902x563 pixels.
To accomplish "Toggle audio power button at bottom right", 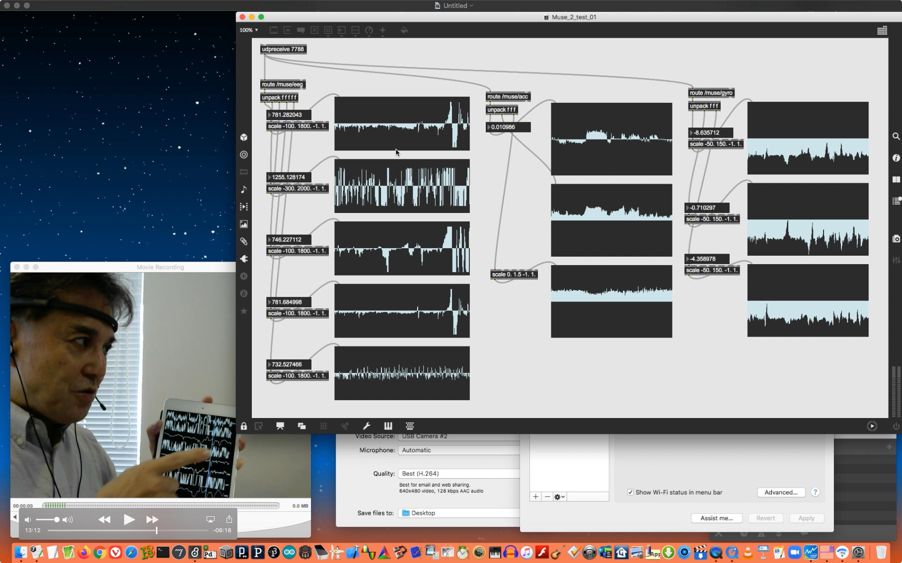I will tap(896, 426).
